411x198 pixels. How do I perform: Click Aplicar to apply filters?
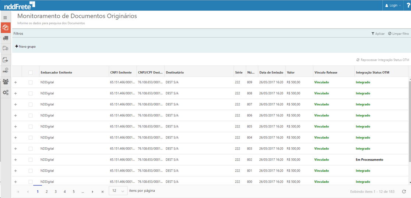378,34
